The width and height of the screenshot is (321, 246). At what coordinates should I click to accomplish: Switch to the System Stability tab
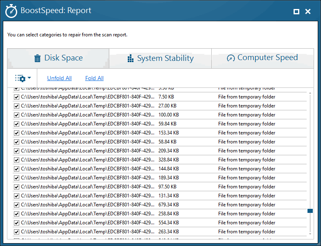160,58
